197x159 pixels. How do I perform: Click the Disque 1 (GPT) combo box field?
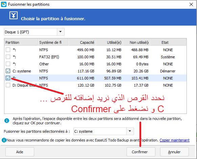[34, 32]
